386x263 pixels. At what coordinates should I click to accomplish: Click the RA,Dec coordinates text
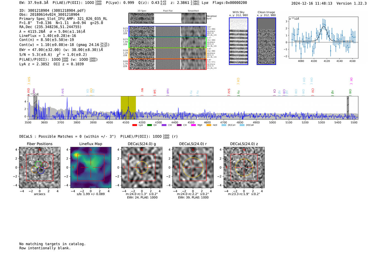click(x=50, y=27)
